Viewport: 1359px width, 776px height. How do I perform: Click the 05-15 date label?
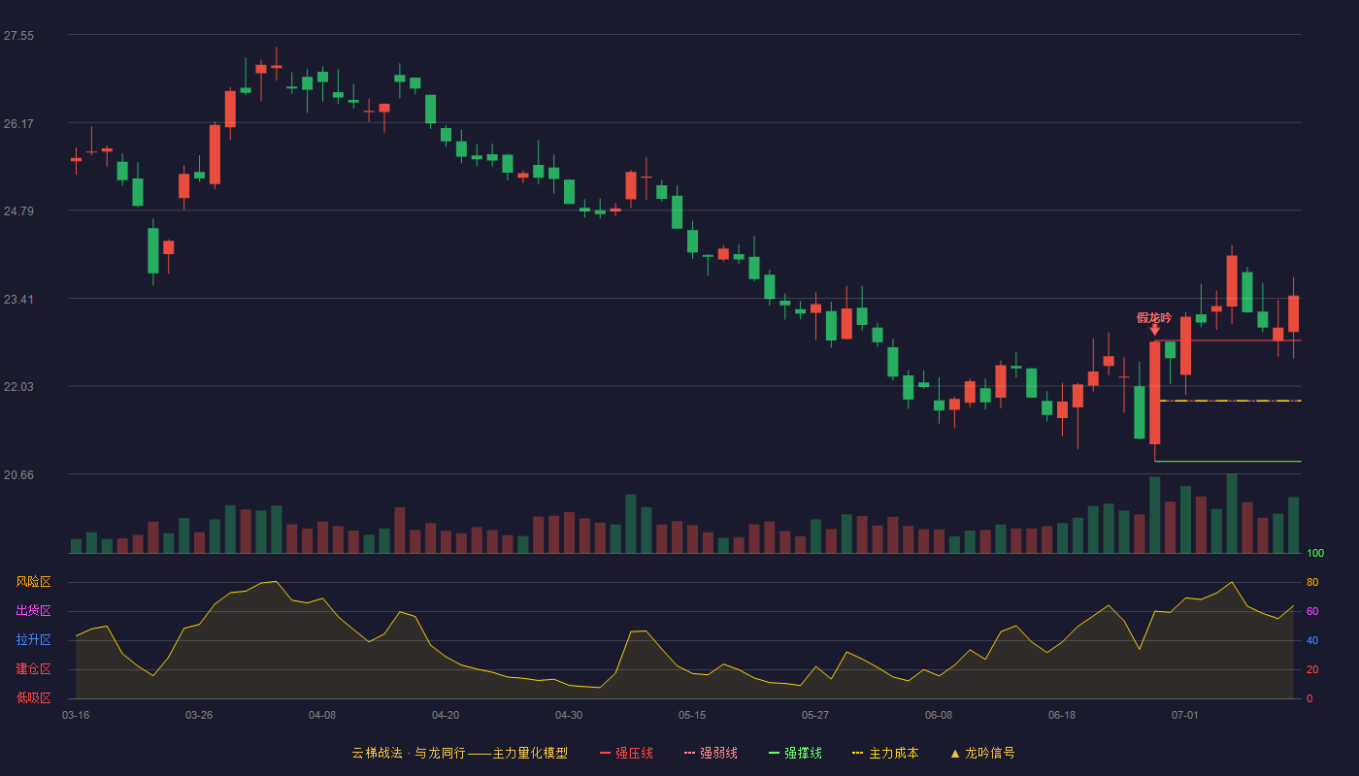tap(692, 715)
